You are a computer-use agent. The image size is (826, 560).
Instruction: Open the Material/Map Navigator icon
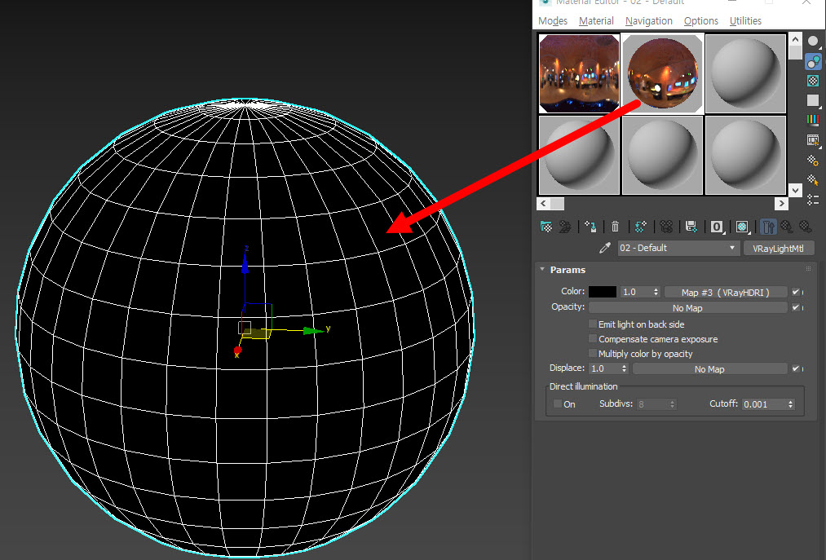coord(813,200)
